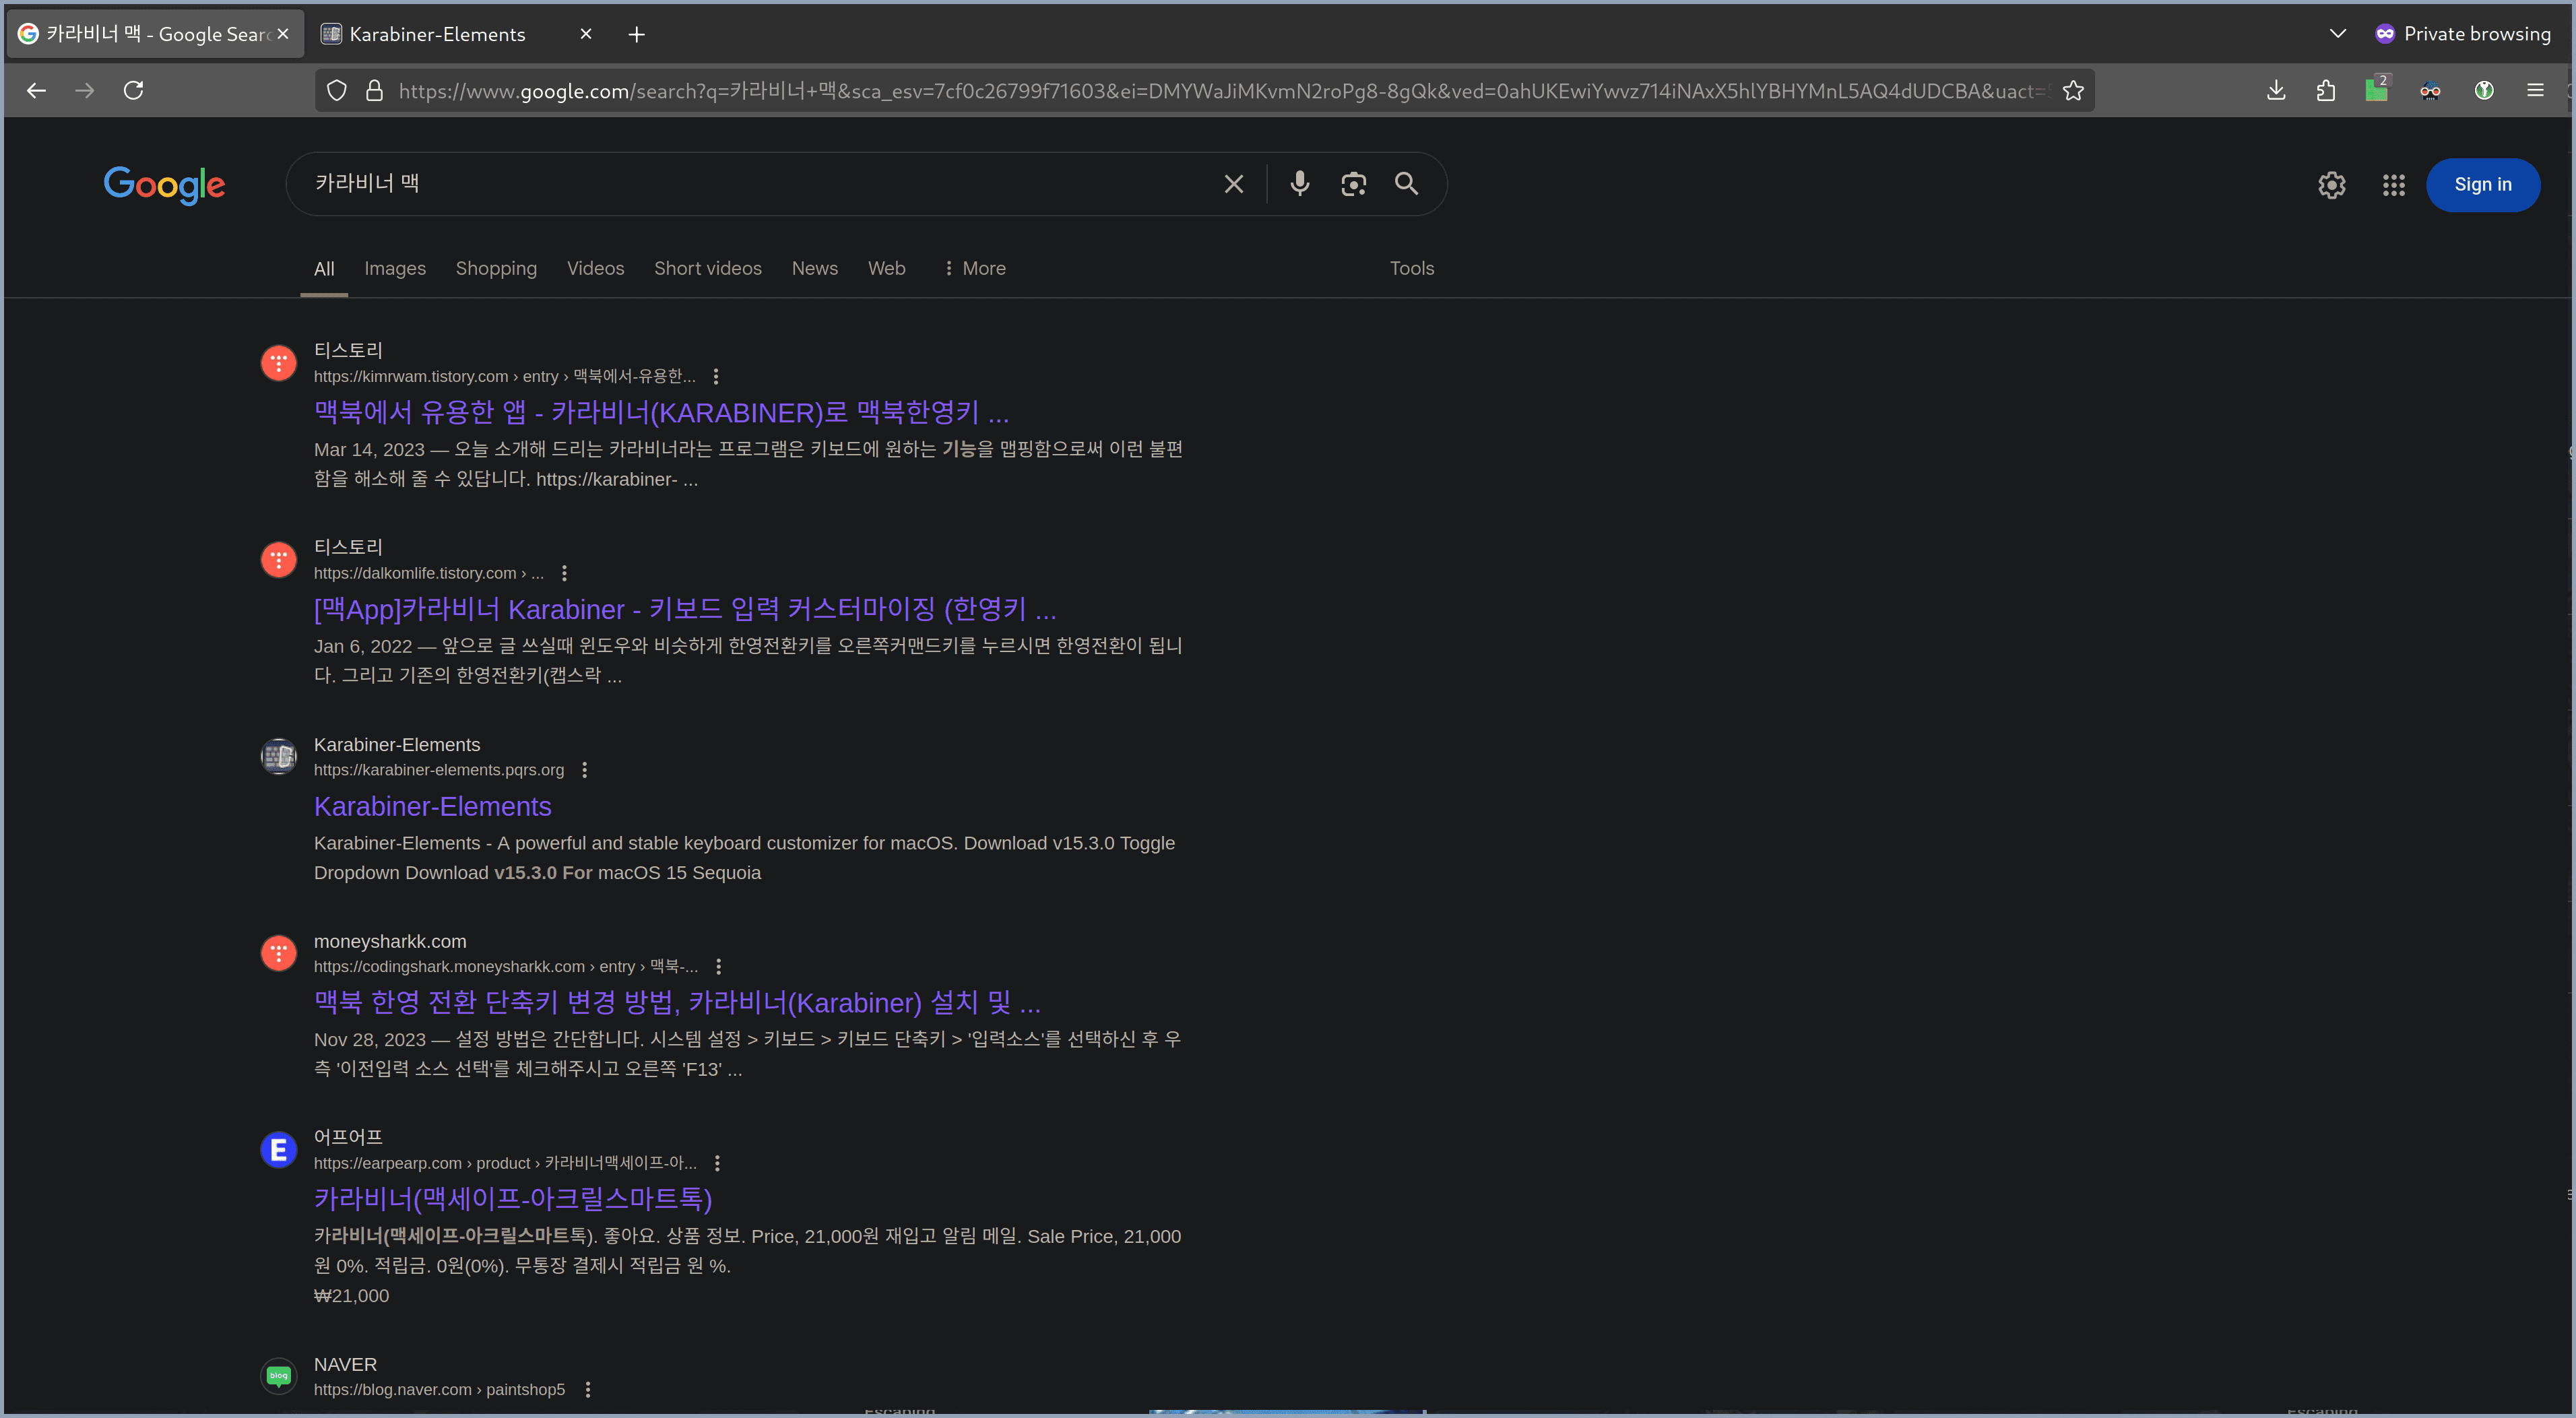Switch to Images results

(x=395, y=269)
